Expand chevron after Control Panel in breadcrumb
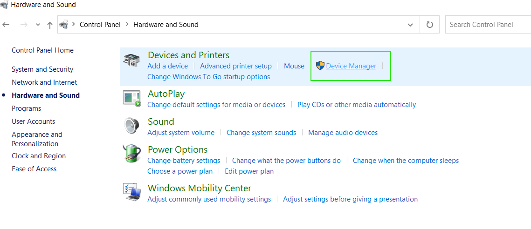531x229 pixels. coord(127,24)
